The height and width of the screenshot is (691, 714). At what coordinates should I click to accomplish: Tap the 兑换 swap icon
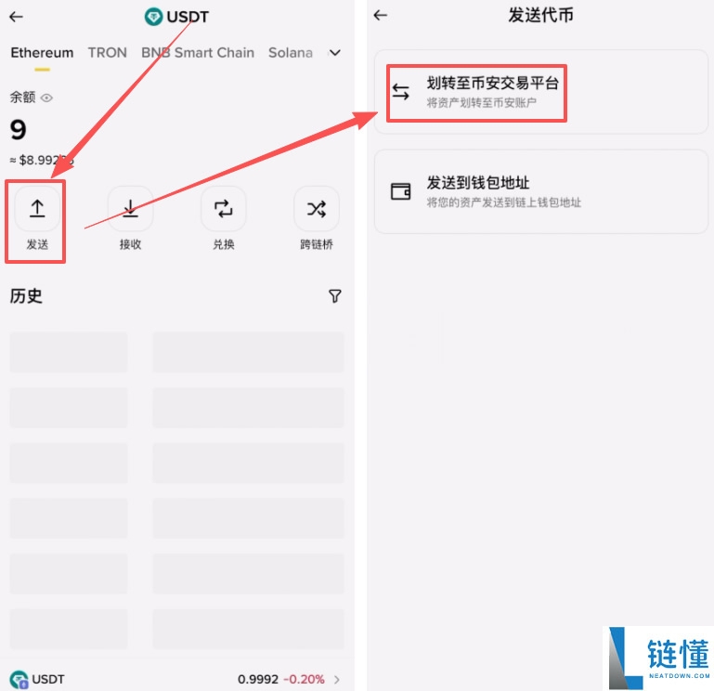point(223,209)
